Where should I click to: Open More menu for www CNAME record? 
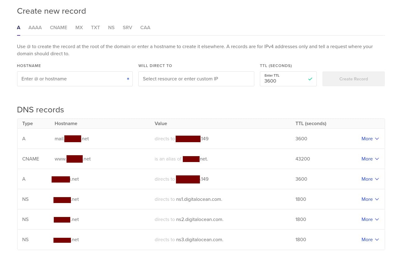pyautogui.click(x=370, y=159)
